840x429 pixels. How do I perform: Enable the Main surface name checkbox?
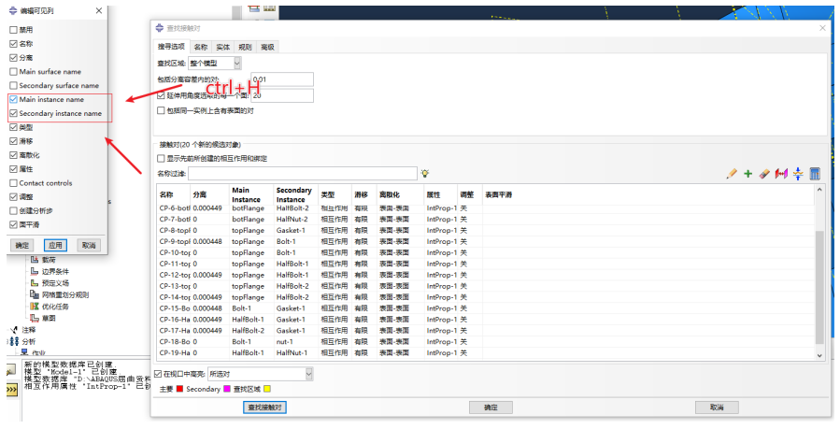tap(13, 72)
